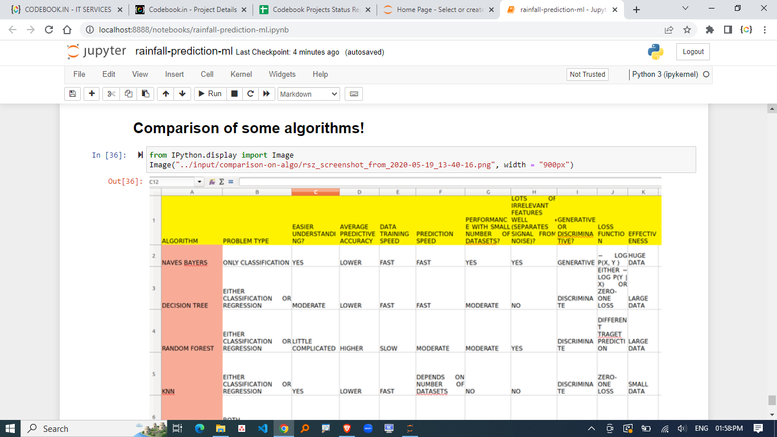
Task: Share this page from the address bar
Action: tap(669, 30)
